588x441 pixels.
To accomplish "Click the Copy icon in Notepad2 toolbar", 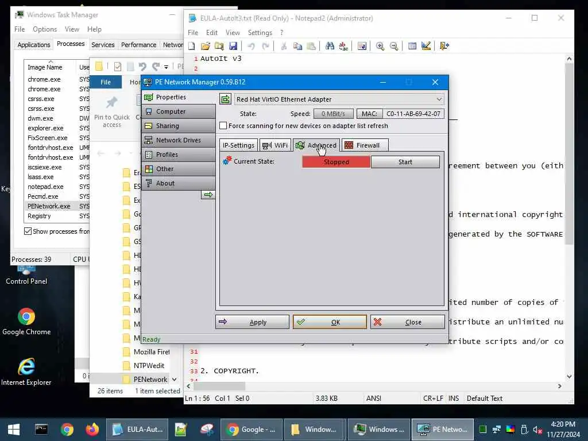I will (298, 46).
